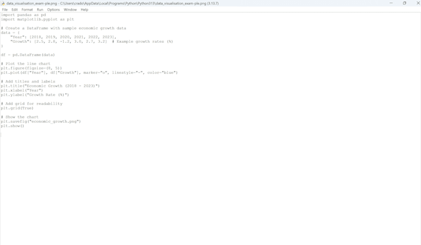Click the comment 'Example growth rates (%)'
This screenshot has height=245, width=421.
142,42
